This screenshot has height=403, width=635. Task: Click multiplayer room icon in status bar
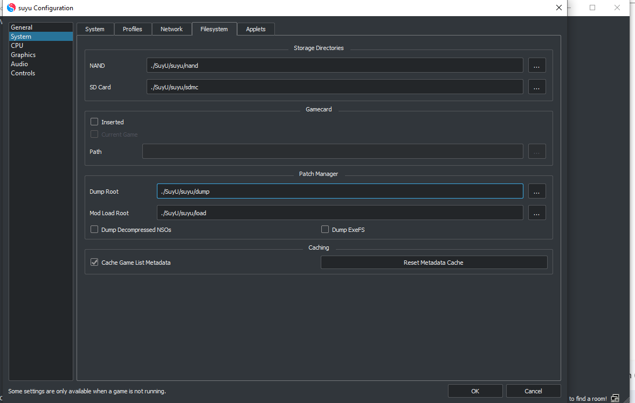(x=615, y=398)
